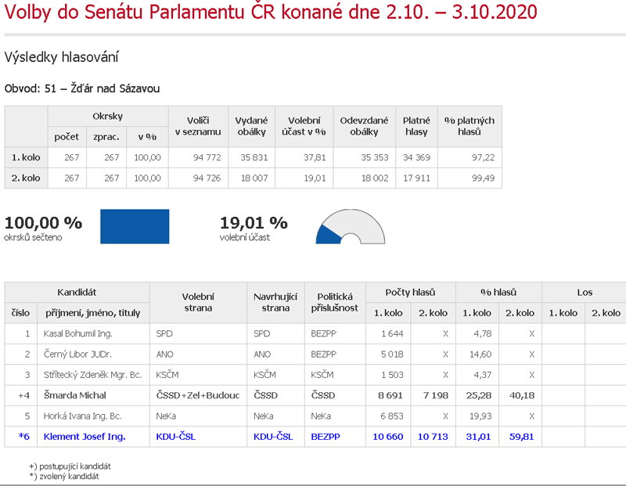Select candidate "Kasal Bohumil Ing."
626x486 pixels.
click(x=77, y=333)
